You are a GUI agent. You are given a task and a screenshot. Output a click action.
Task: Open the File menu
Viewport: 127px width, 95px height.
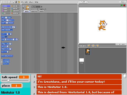tap(22, 2)
